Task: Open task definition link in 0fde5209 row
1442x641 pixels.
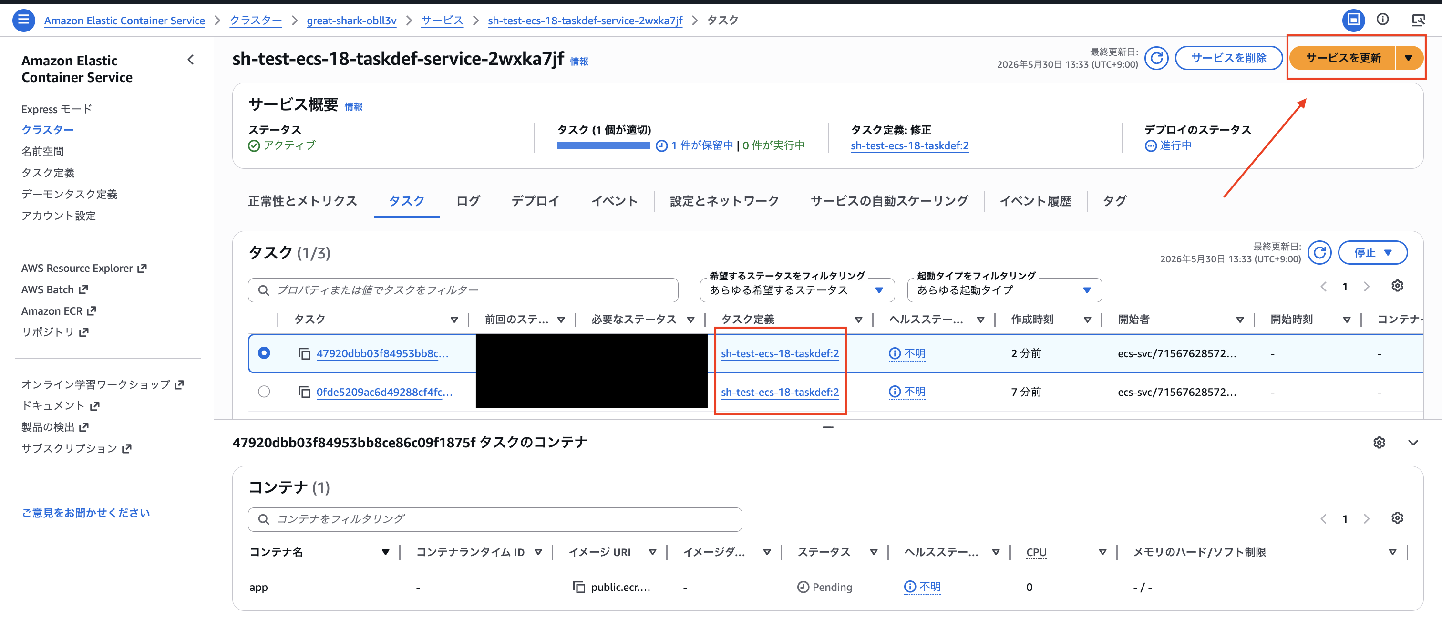Action: [x=780, y=392]
